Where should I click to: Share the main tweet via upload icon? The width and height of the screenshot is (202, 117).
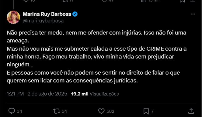click(191, 111)
